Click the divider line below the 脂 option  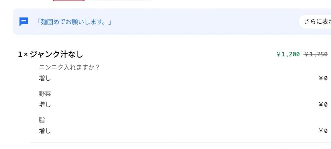tap(178, 142)
